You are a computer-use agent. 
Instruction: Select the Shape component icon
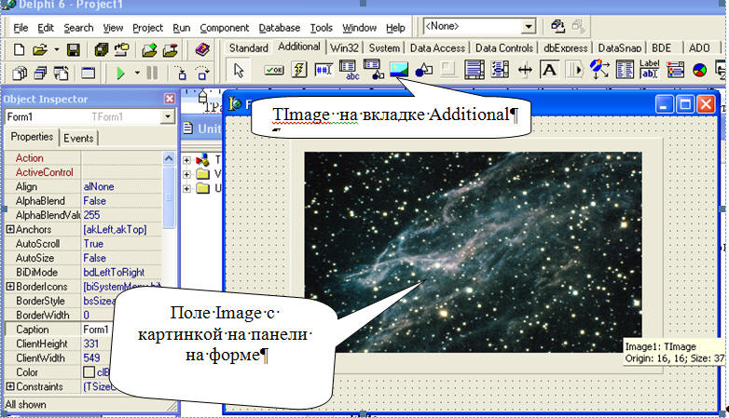[x=423, y=70]
